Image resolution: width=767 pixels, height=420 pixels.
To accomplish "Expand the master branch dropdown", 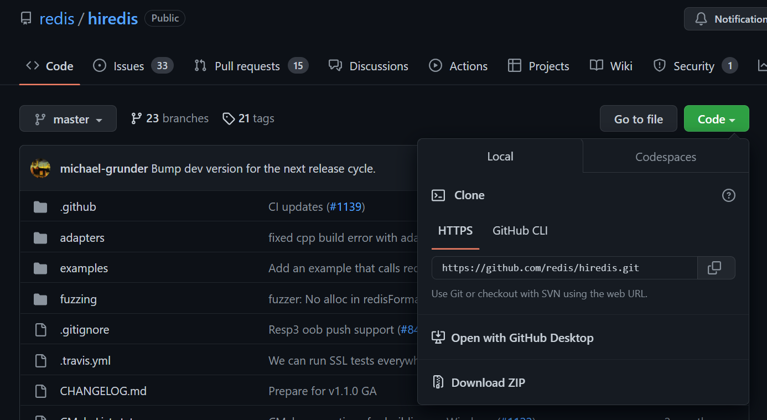I will [x=68, y=119].
